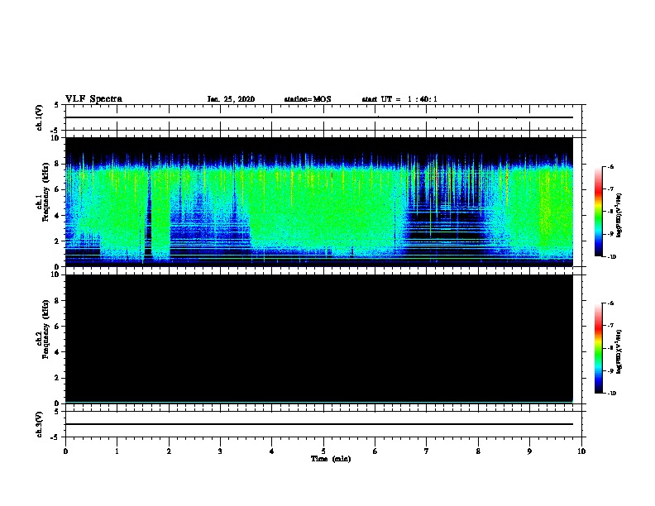
Task: Click the ch.1 voltage trace line
Action: click(318, 117)
